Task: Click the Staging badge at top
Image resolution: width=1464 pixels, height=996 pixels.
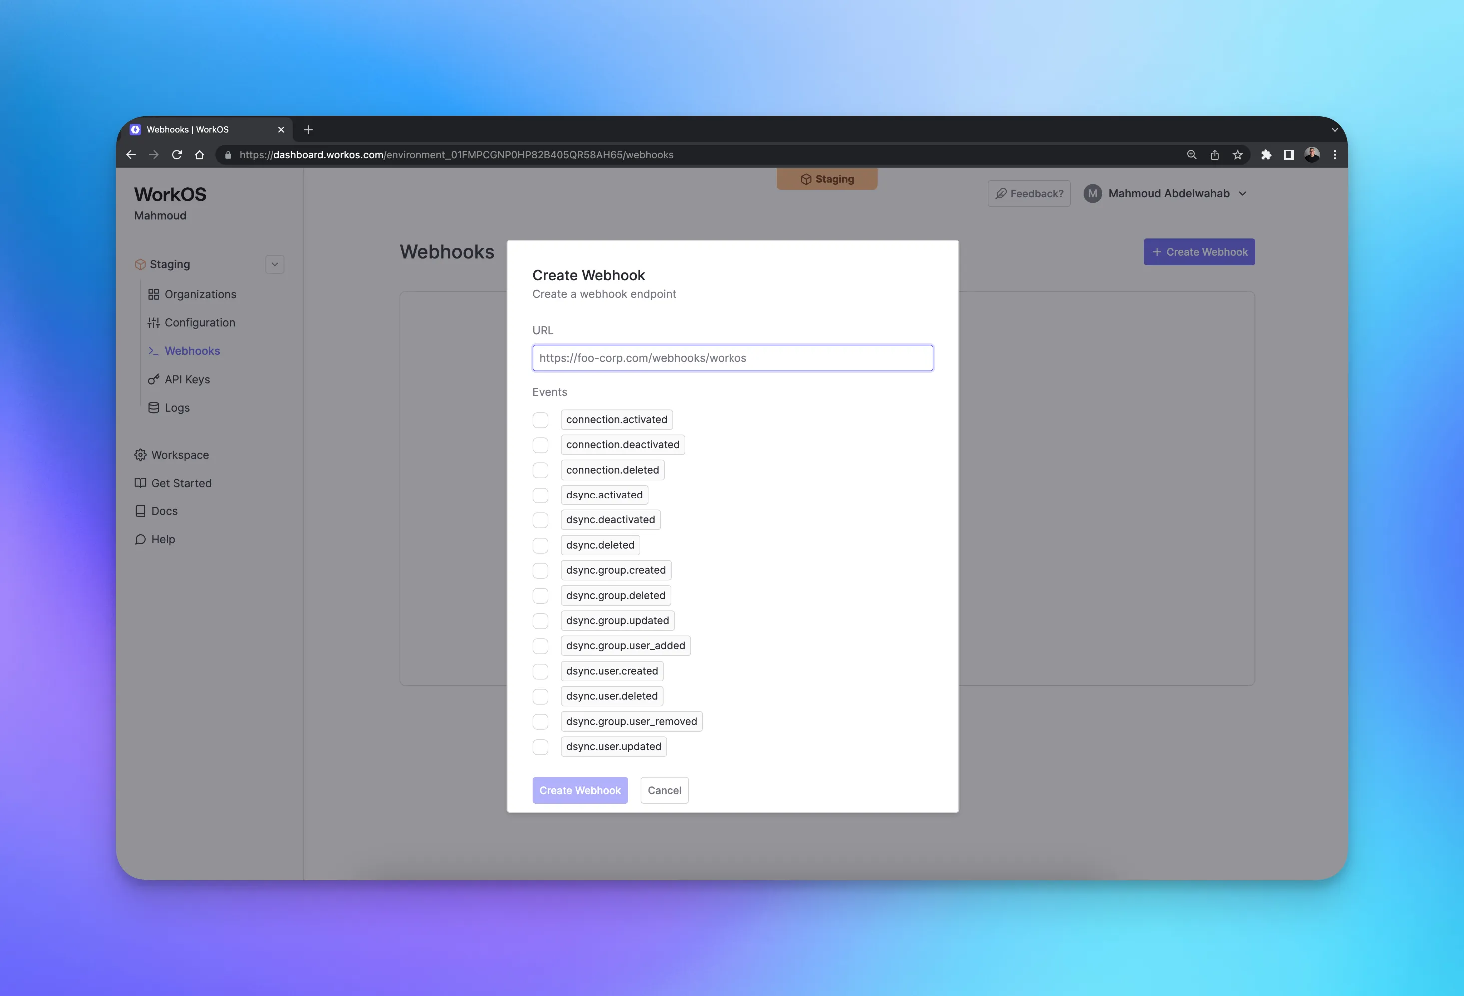Action: pos(827,179)
